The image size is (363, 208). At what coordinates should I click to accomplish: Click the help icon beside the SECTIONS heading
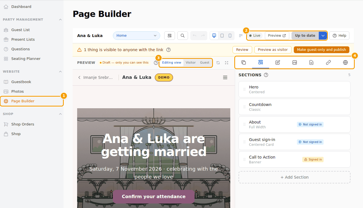266,75
